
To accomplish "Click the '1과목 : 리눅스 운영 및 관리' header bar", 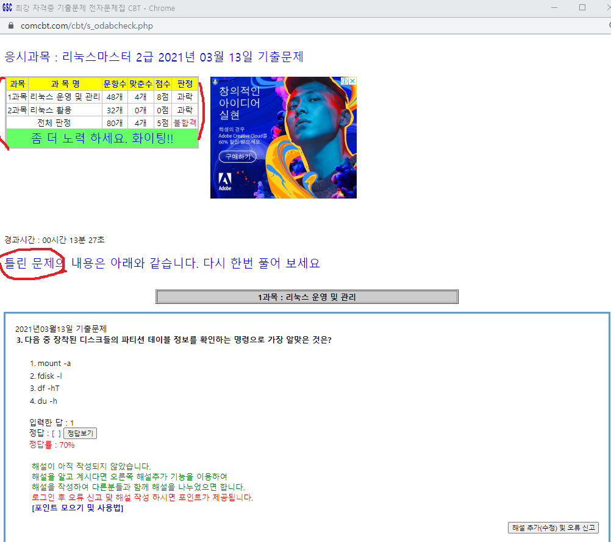I will [x=307, y=297].
